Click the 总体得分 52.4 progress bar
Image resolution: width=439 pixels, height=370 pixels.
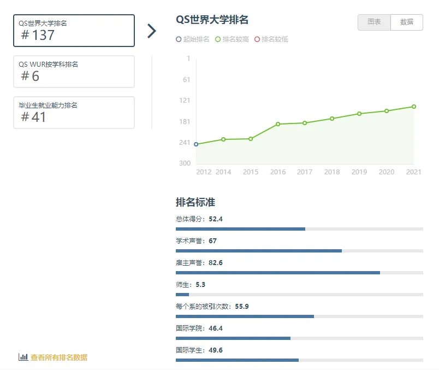pyautogui.click(x=299, y=229)
